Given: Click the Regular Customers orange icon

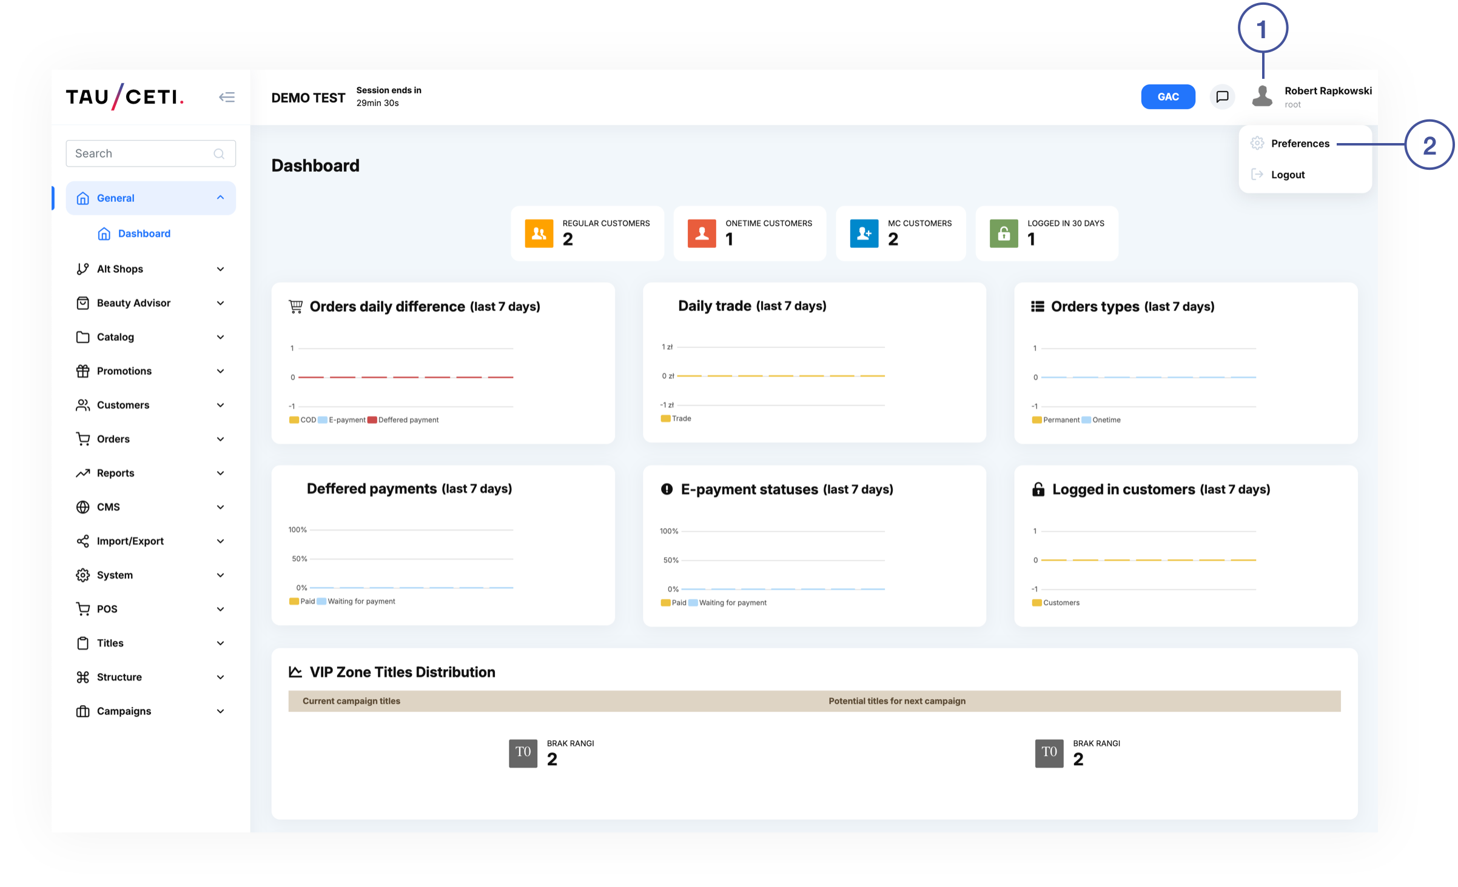Looking at the screenshot, I should click(x=539, y=233).
